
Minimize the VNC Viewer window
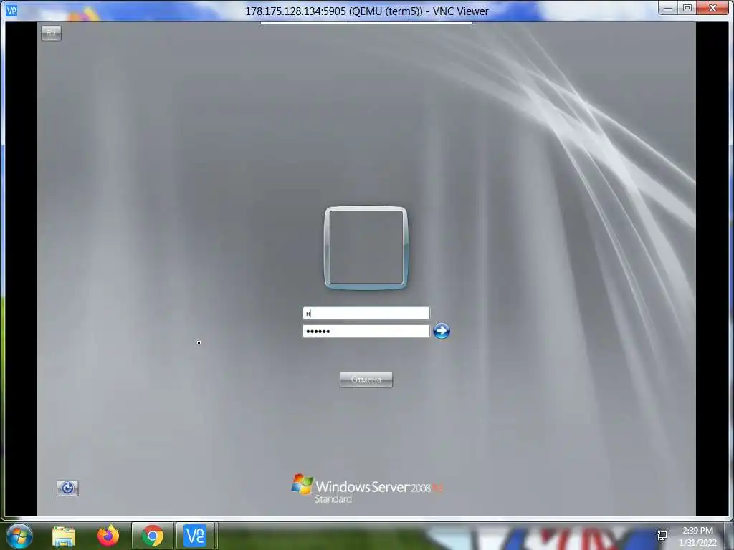pyautogui.click(x=668, y=8)
